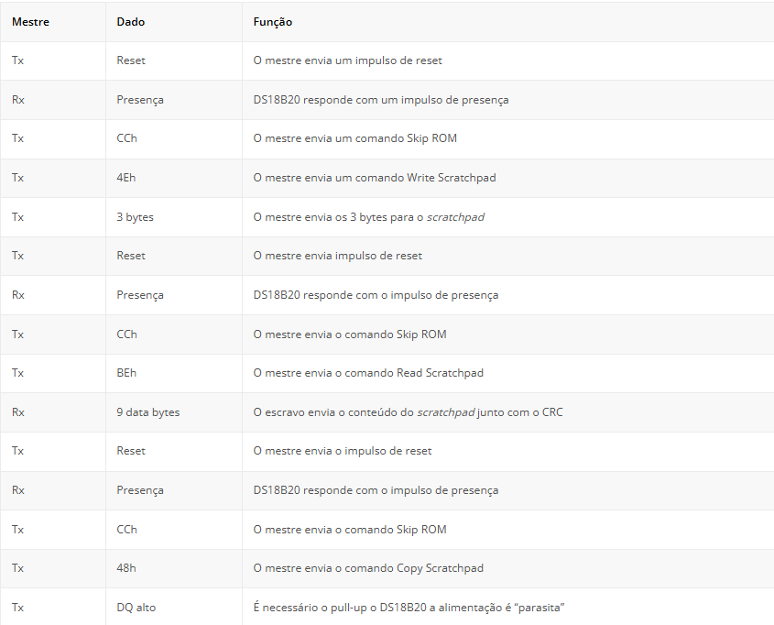Screen dimensions: 774x625
Task: Click the Read Scratchpad command description
Action: tap(368, 373)
